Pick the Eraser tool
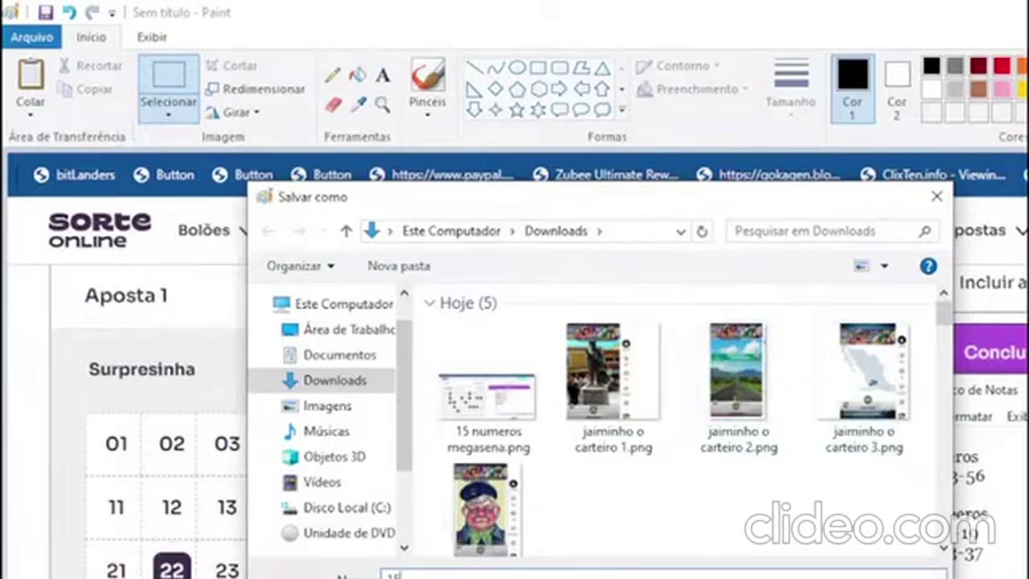Viewport: 1029px width, 579px height. pyautogui.click(x=333, y=105)
